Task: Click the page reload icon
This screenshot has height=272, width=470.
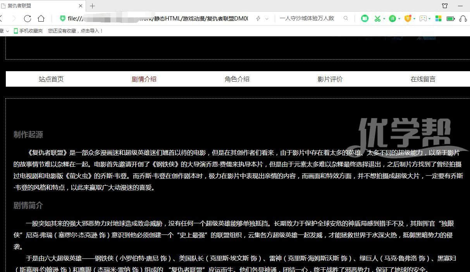Action: (27, 19)
